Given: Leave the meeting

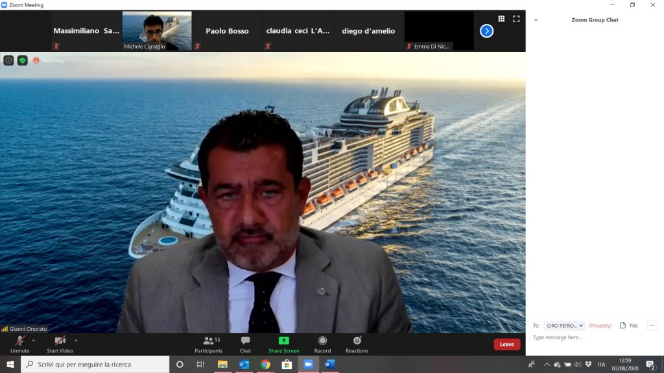Looking at the screenshot, I should click(506, 345).
